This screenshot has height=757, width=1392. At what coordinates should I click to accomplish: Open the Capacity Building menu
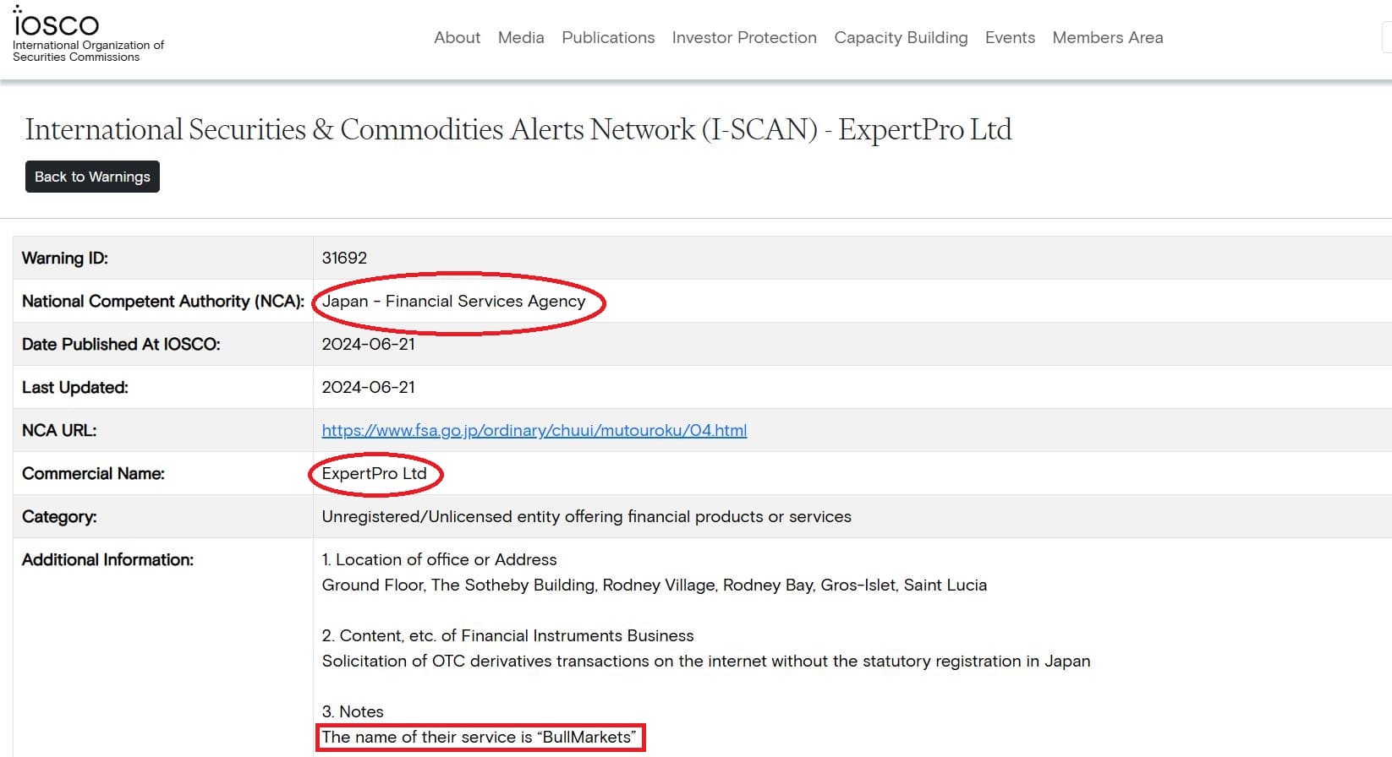click(x=901, y=38)
